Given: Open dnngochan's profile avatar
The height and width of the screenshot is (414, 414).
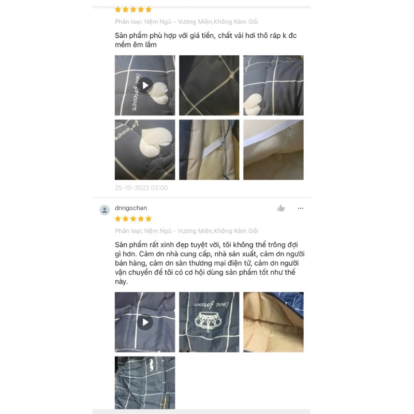Looking at the screenshot, I should tap(105, 210).
